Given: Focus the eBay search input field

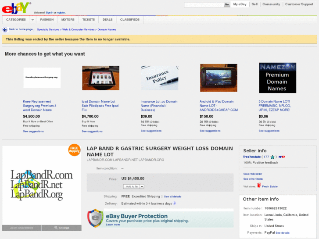Looking at the screenshot, I should (204, 5).
